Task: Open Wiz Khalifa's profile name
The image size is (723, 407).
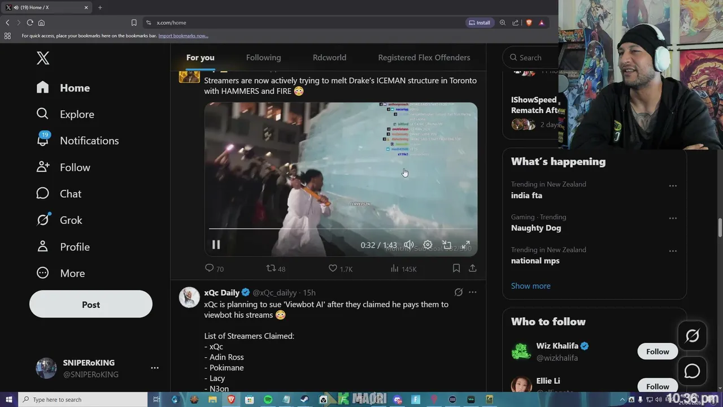Action: pyautogui.click(x=557, y=346)
